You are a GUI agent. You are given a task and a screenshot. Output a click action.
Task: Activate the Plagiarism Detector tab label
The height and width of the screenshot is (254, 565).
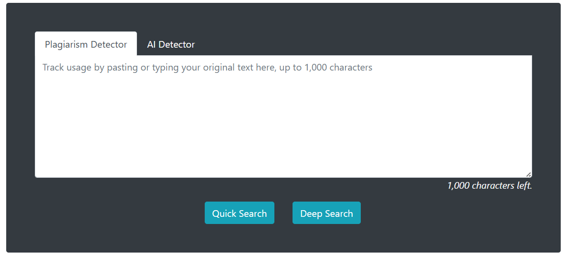pos(86,44)
